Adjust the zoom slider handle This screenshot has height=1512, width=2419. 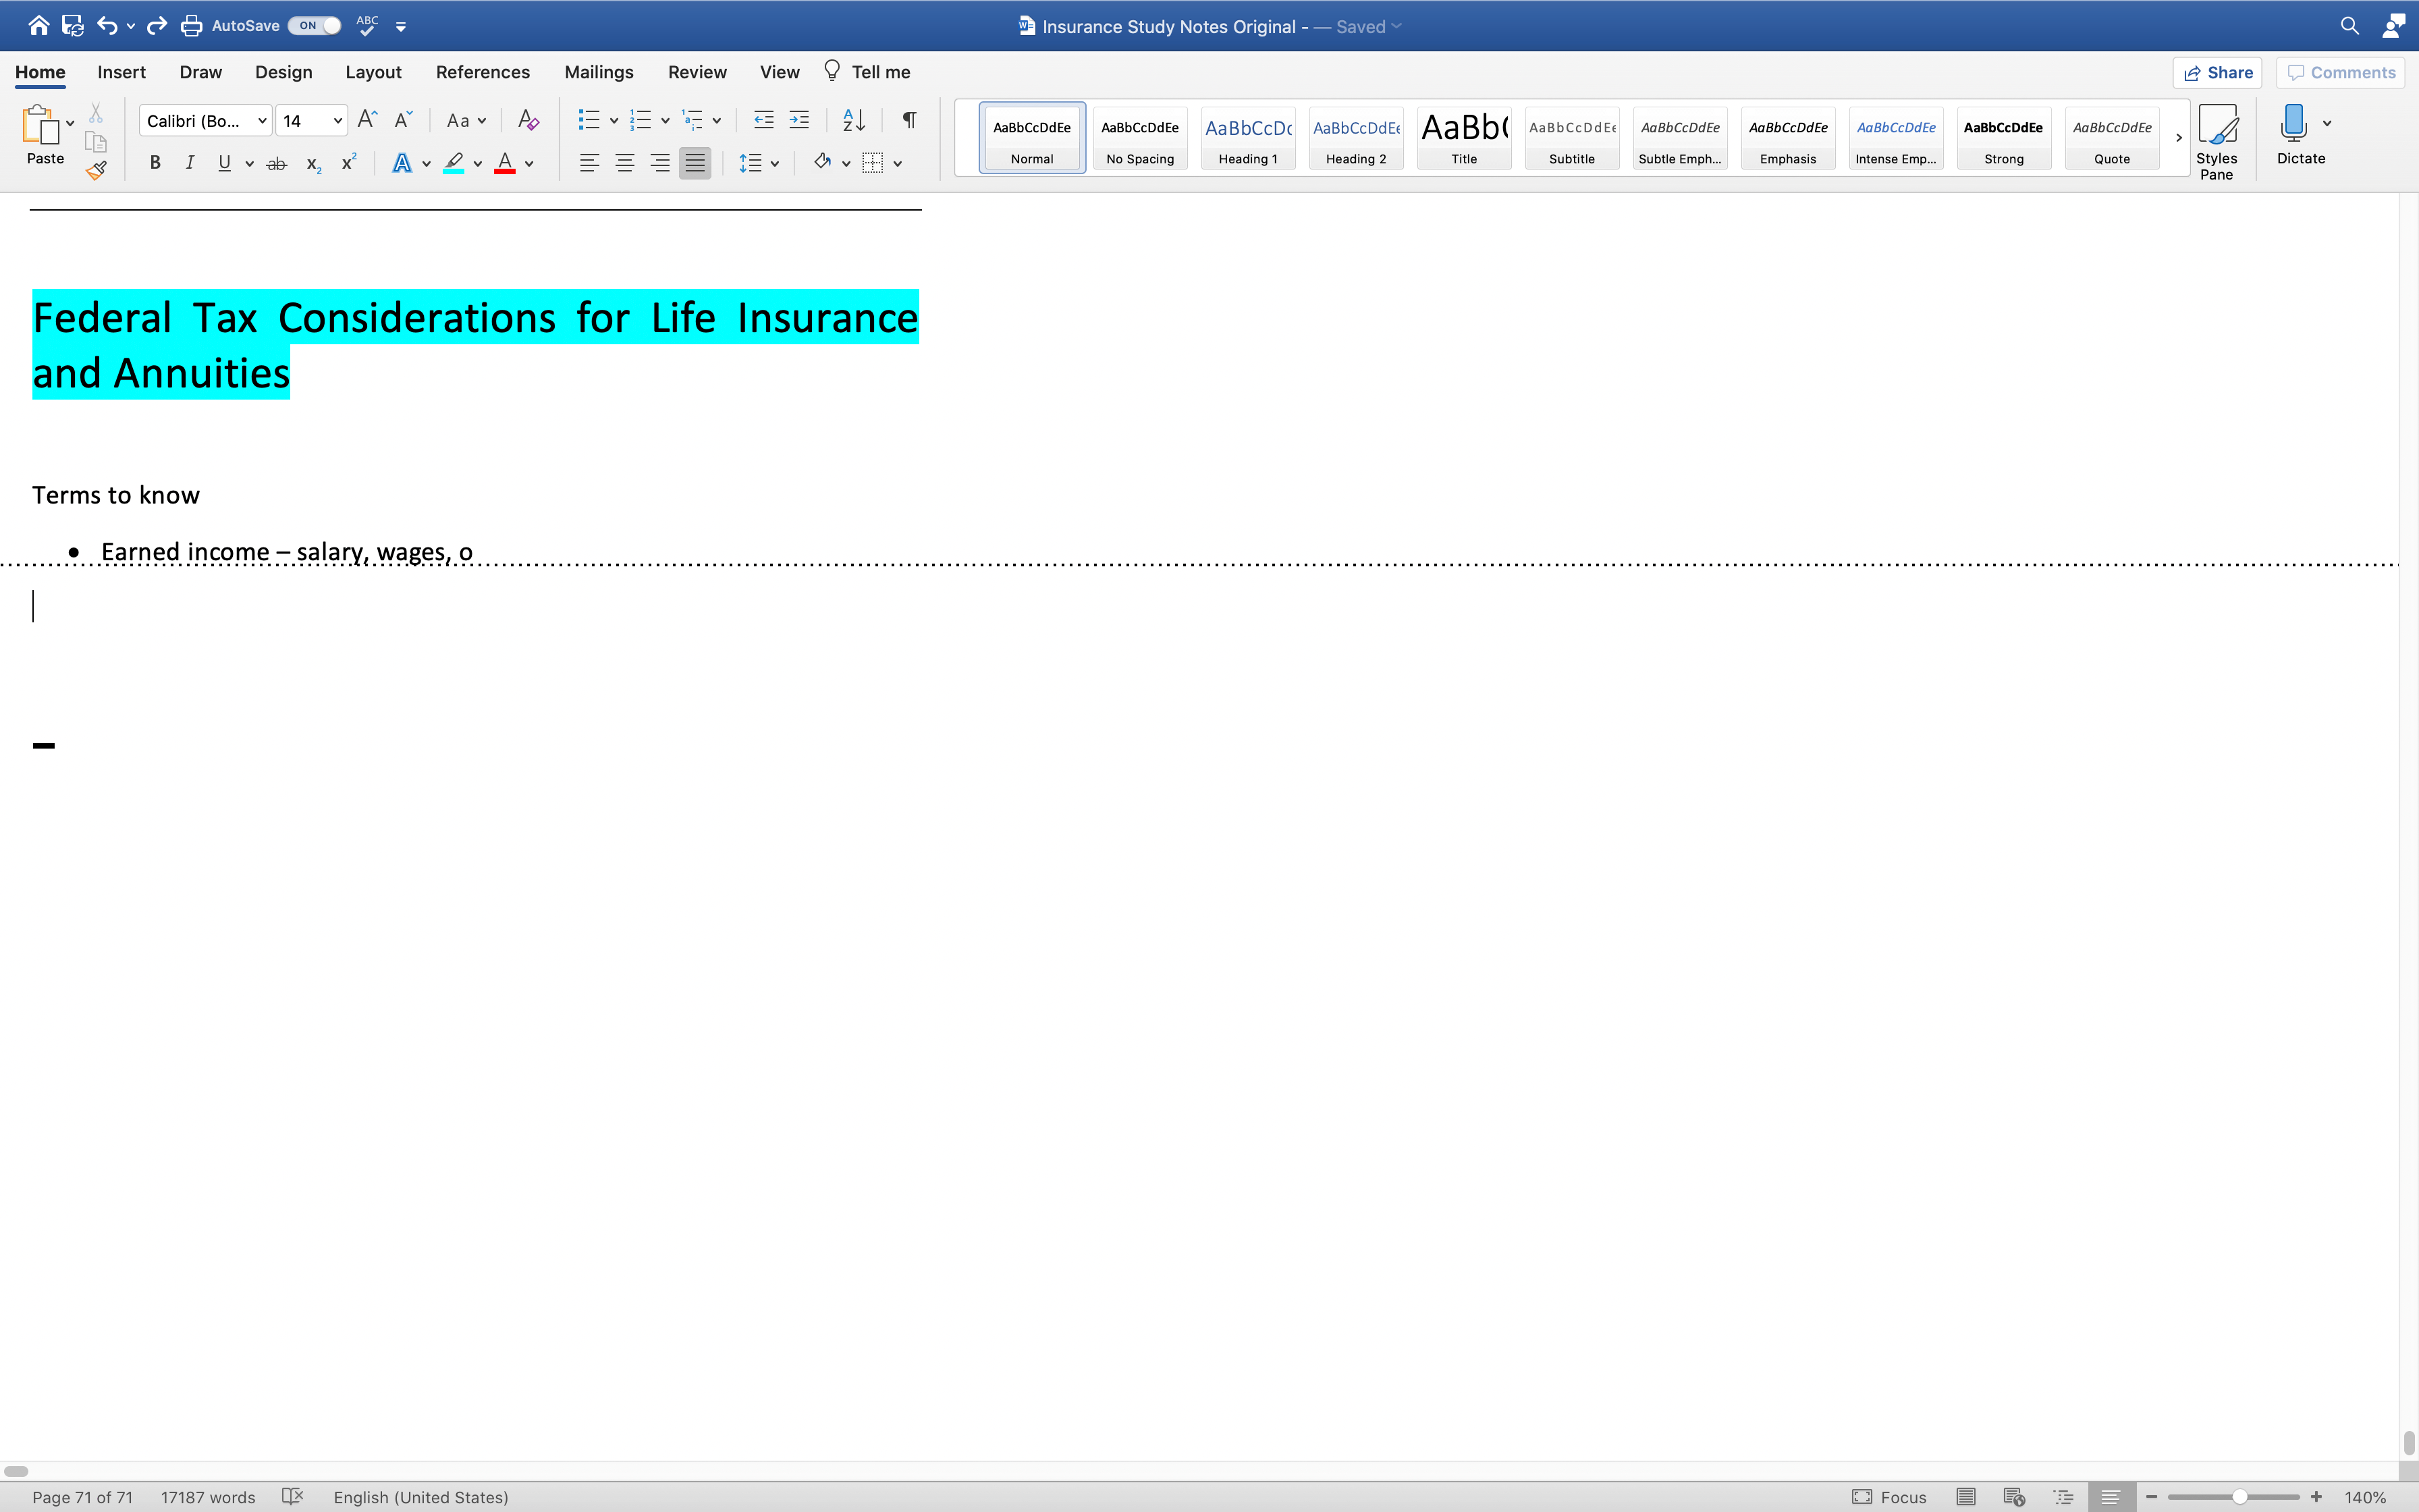[2240, 1497]
